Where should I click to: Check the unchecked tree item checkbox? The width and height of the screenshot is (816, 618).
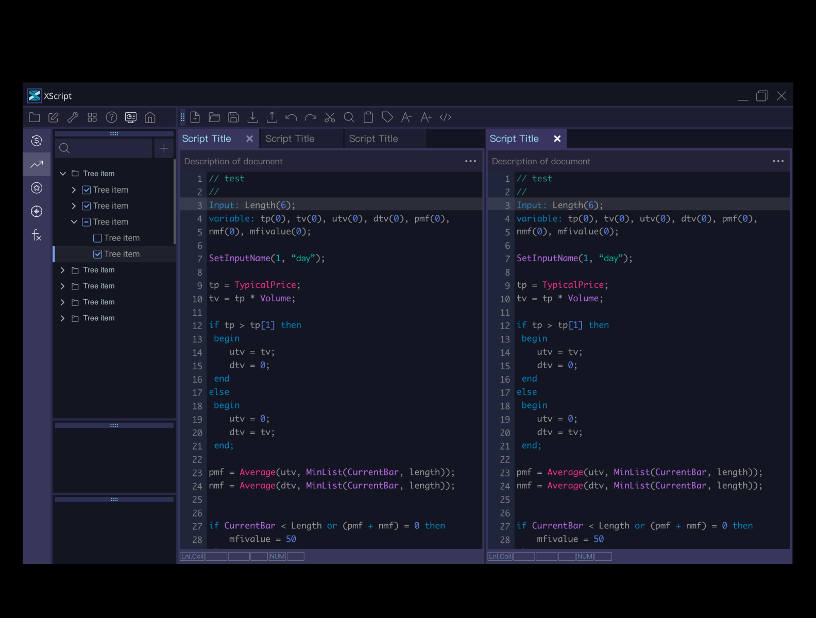(97, 238)
